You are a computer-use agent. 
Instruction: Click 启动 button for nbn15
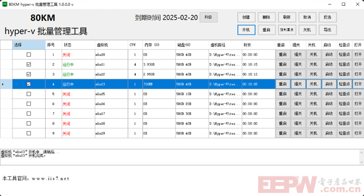[329, 94]
